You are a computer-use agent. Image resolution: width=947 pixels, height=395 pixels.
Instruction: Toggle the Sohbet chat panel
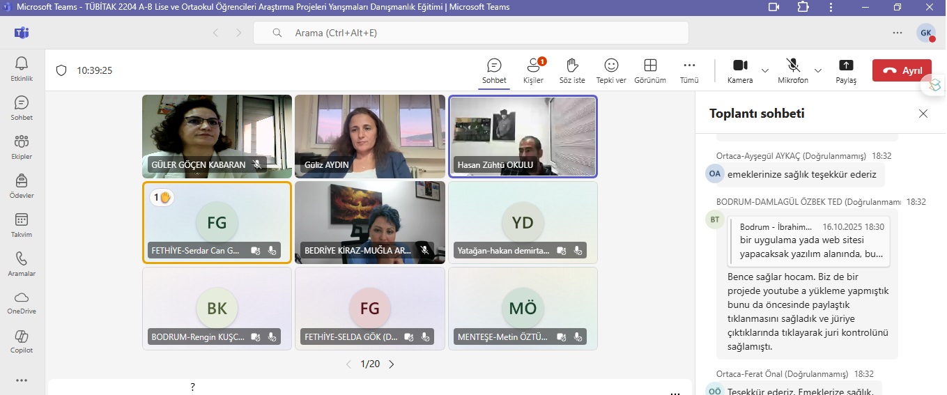point(494,70)
